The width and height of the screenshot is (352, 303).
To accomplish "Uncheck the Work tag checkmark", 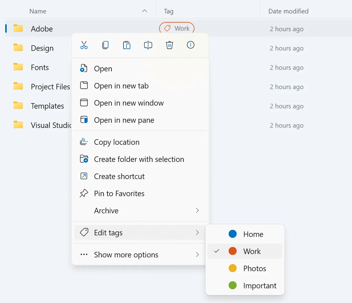I will point(217,251).
